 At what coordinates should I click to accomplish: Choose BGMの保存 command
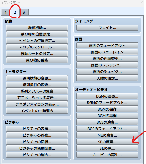click(107, 109)
